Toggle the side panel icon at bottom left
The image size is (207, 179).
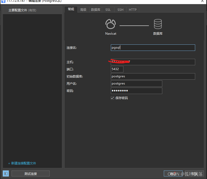coord(6,173)
